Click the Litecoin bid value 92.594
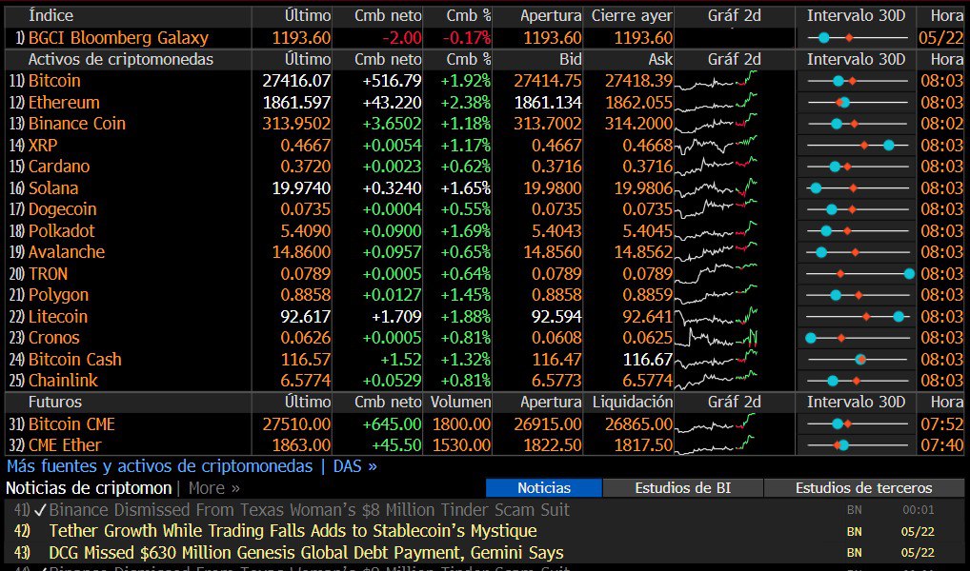The image size is (970, 571). 556,316
